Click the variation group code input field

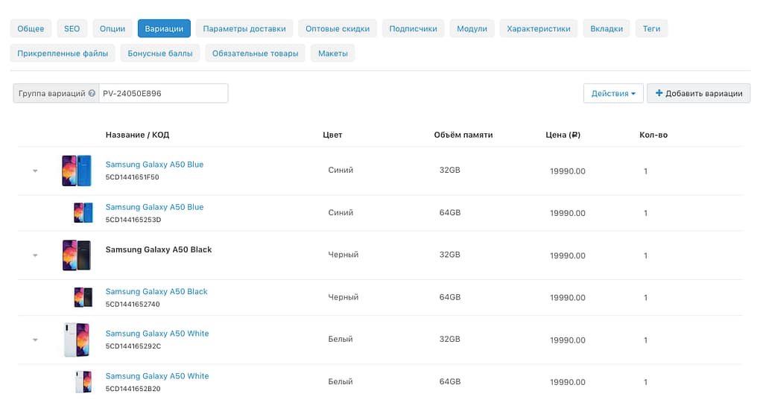coord(162,94)
